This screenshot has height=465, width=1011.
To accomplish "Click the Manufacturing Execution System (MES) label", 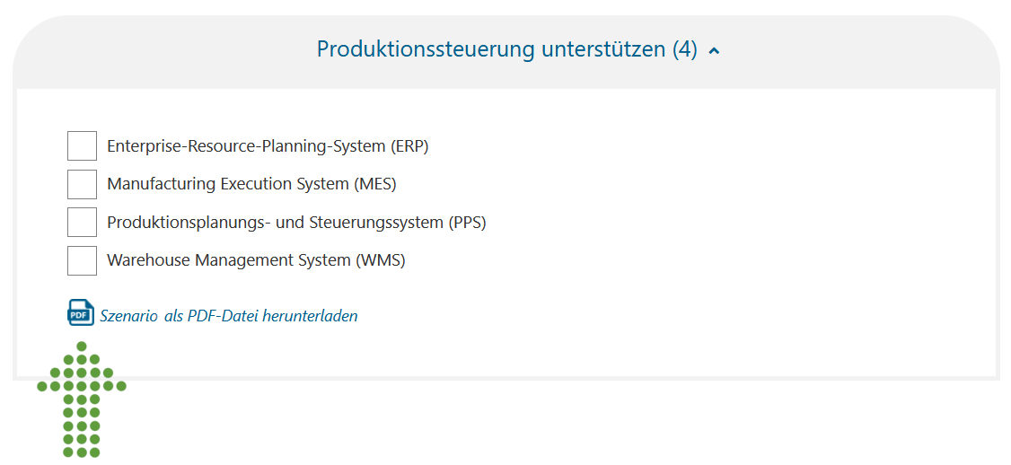I will [251, 184].
